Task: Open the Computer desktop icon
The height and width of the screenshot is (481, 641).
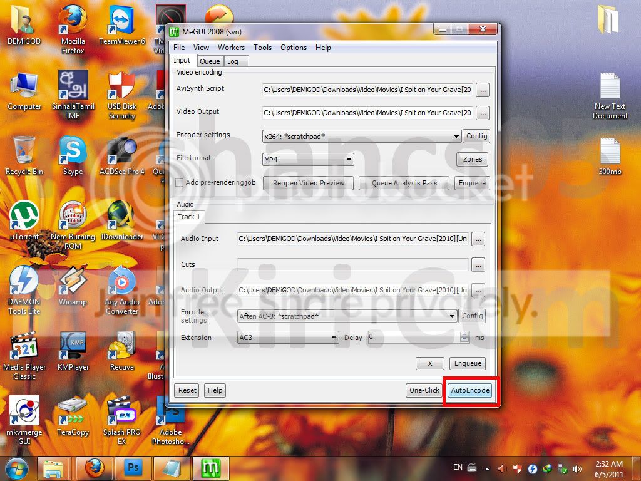Action: (24, 91)
